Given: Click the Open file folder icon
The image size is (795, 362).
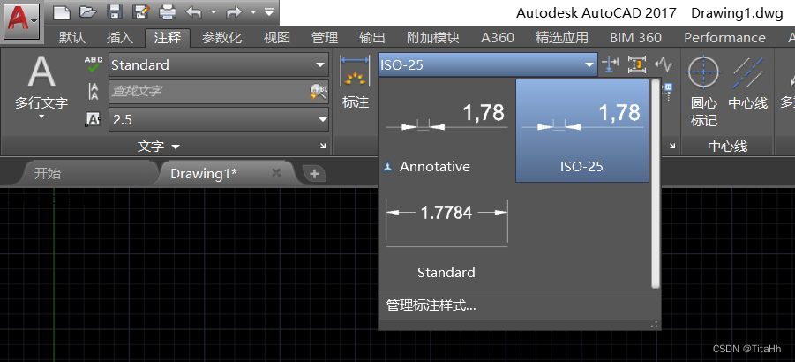Looking at the screenshot, I should pyautogui.click(x=88, y=11).
